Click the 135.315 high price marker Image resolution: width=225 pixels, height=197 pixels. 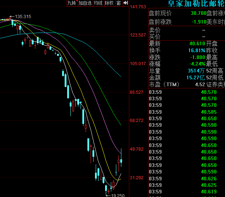point(23,17)
